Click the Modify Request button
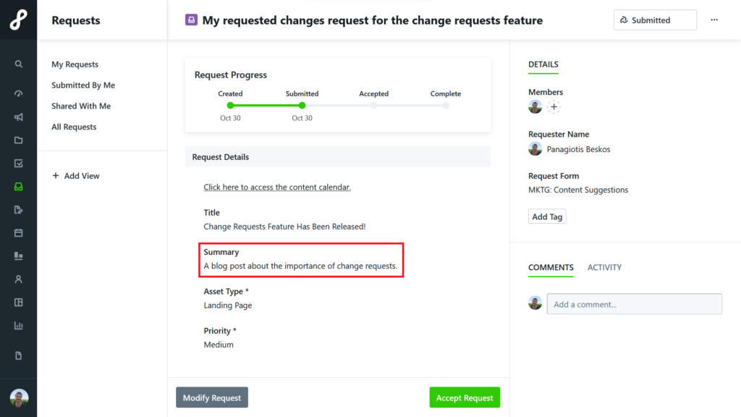The image size is (741, 417). click(x=212, y=397)
